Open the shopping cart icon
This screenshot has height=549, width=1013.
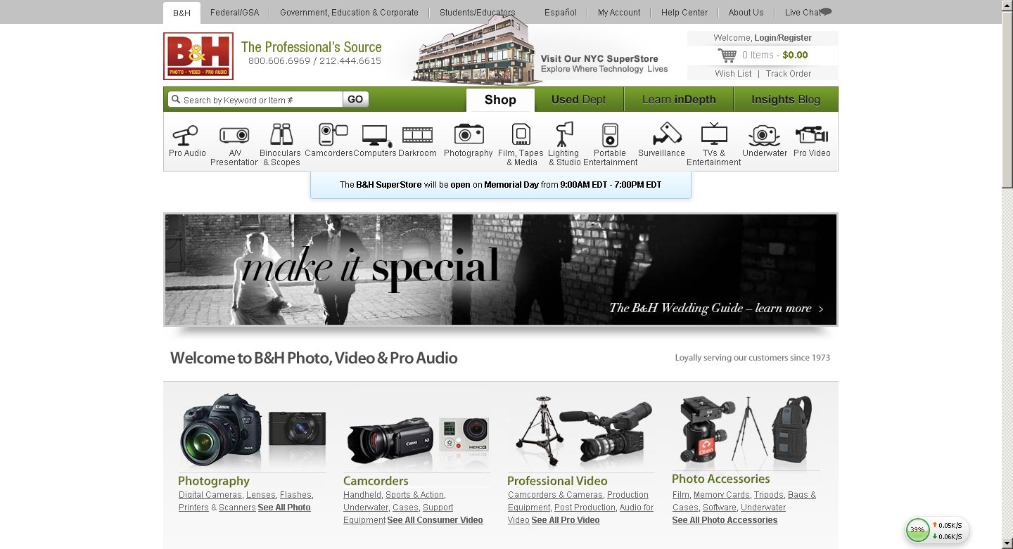tap(727, 55)
